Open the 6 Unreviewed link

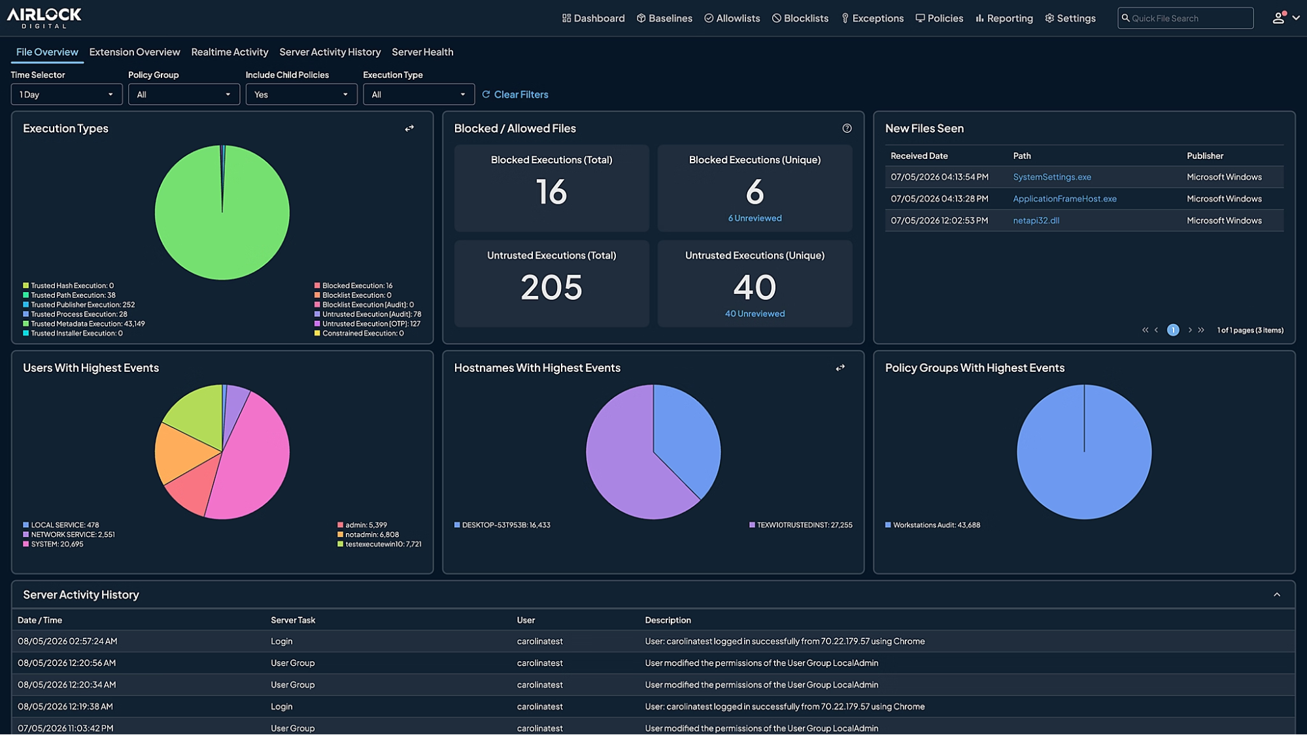[x=755, y=218]
